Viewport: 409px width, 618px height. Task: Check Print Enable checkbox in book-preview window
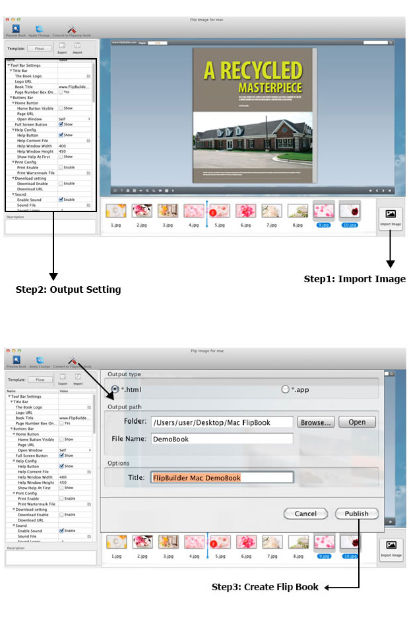point(61,167)
